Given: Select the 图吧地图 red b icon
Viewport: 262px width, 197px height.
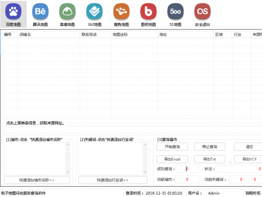Looking at the screenshot, I should click(148, 12).
